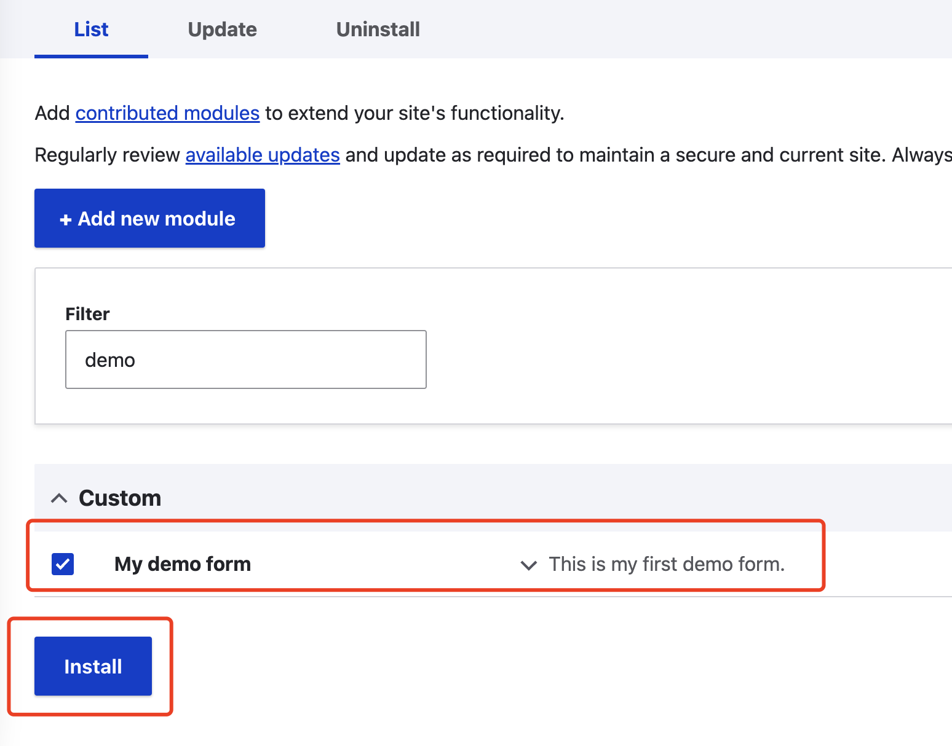Click the 'This is my first demo form' description
The width and height of the screenshot is (952, 746).
667,564
